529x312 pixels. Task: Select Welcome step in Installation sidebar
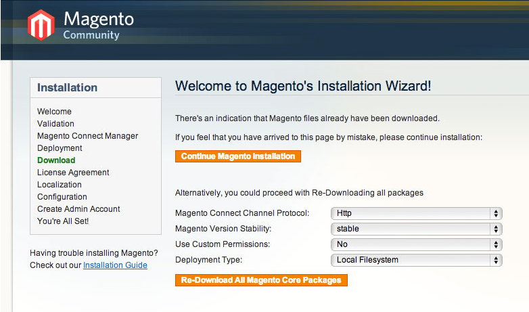pos(54,112)
